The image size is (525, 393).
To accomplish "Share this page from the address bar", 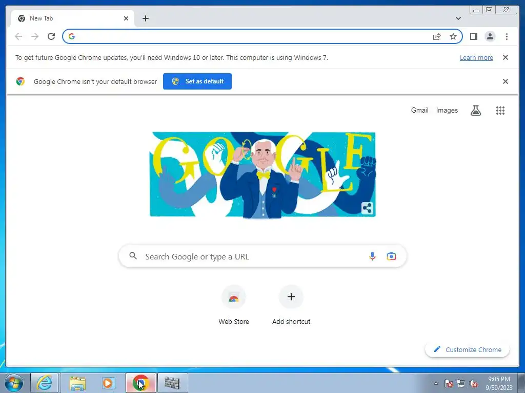I will click(437, 36).
